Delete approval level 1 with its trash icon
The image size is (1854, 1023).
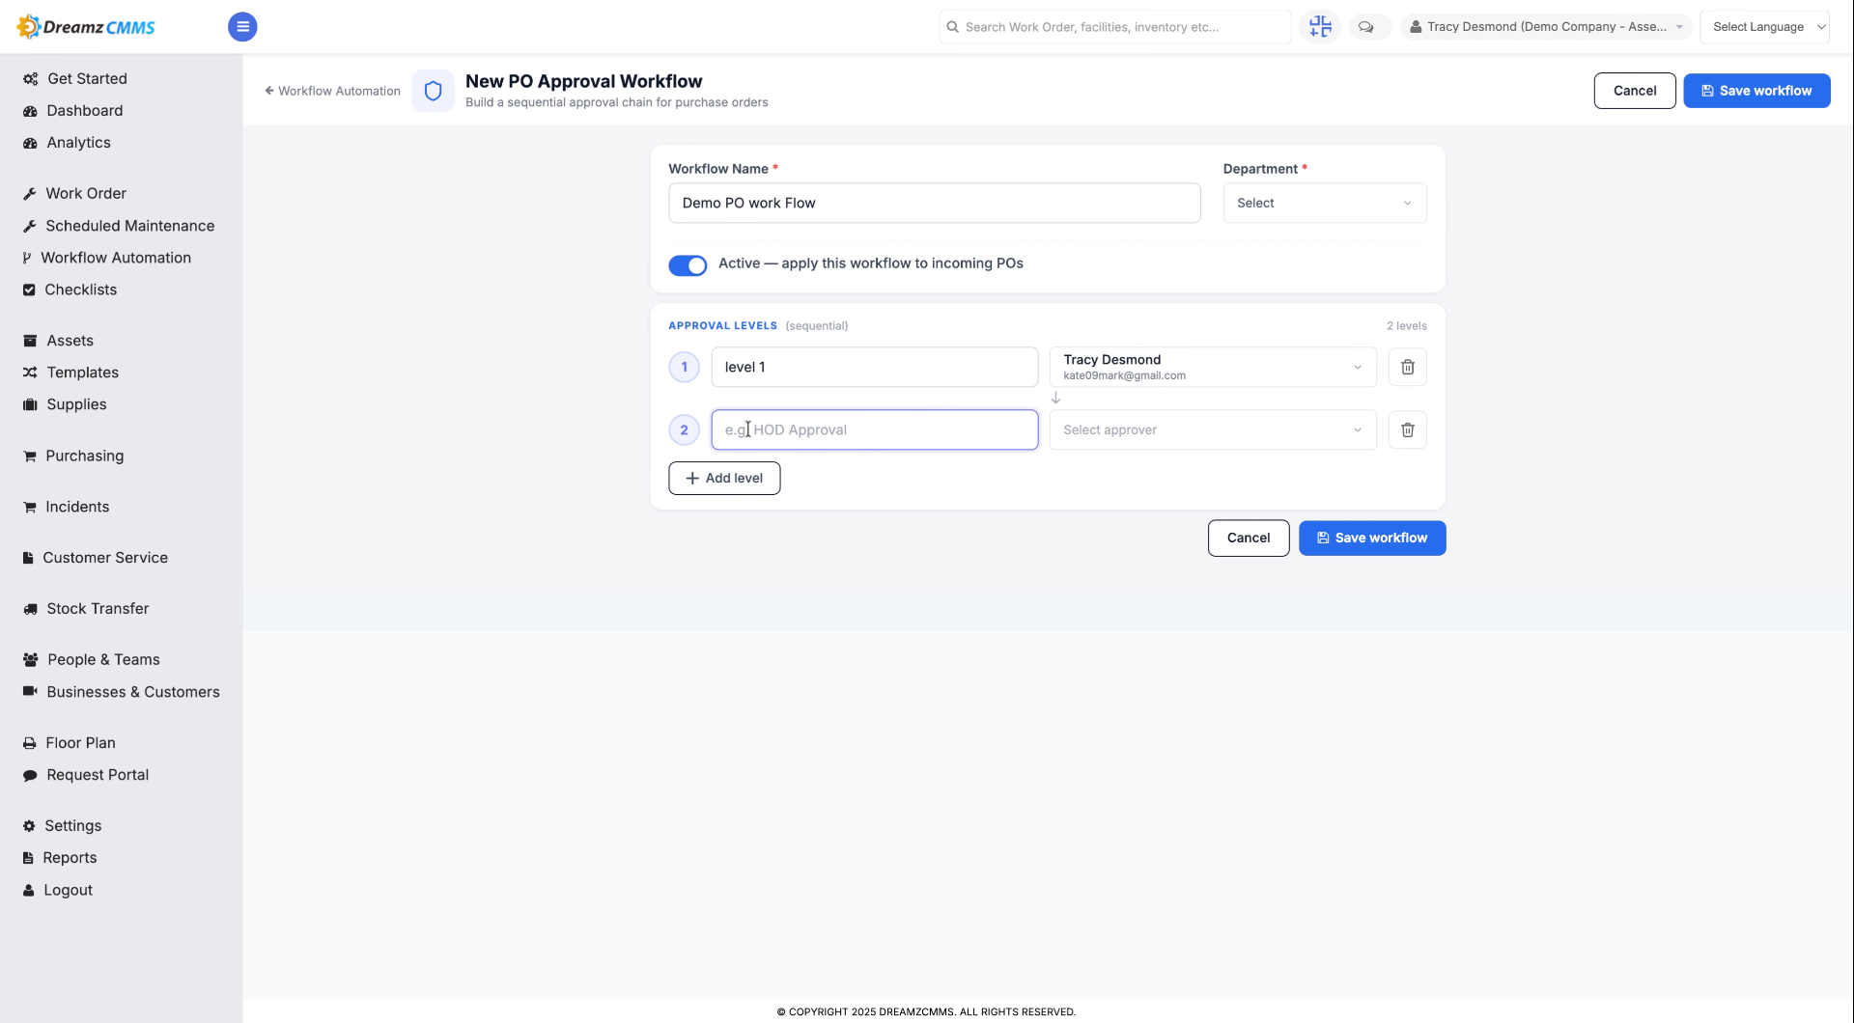(1407, 367)
